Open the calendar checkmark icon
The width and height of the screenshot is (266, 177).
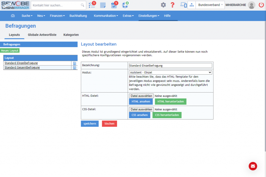(x=114, y=5)
